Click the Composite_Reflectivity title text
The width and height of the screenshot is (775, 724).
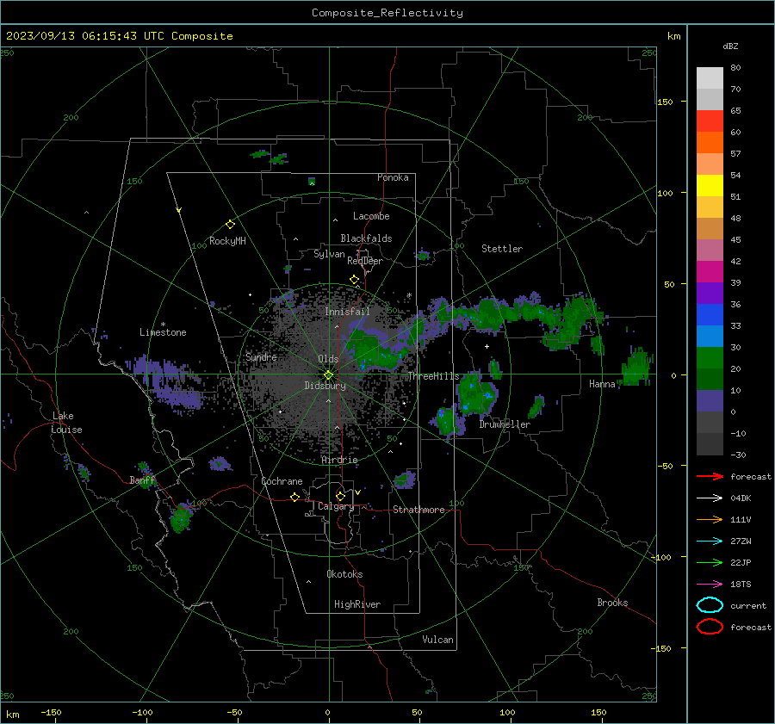coord(387,13)
